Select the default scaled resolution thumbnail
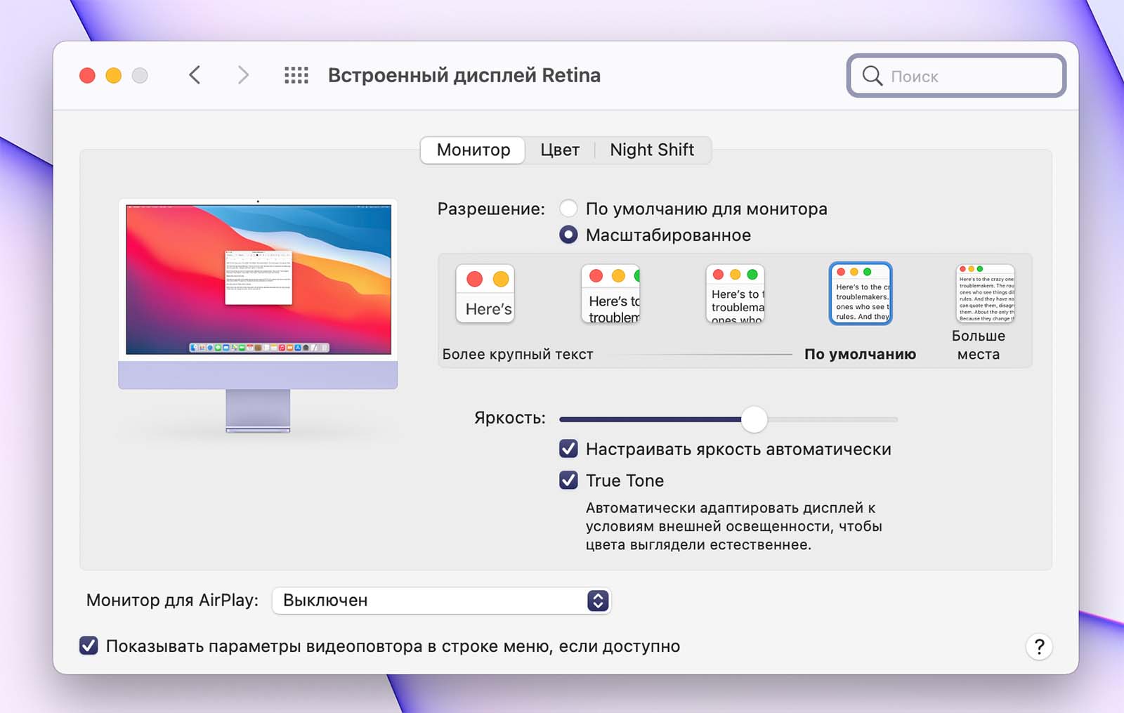The width and height of the screenshot is (1124, 713). click(x=861, y=294)
